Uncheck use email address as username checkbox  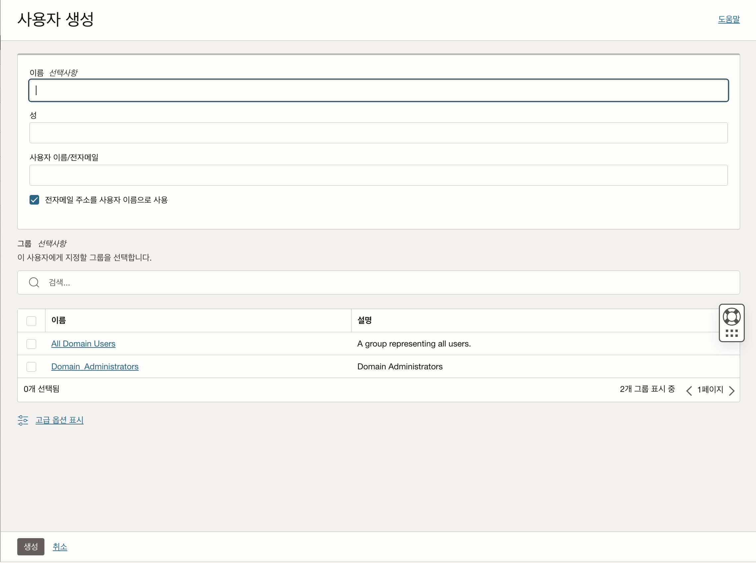[34, 200]
